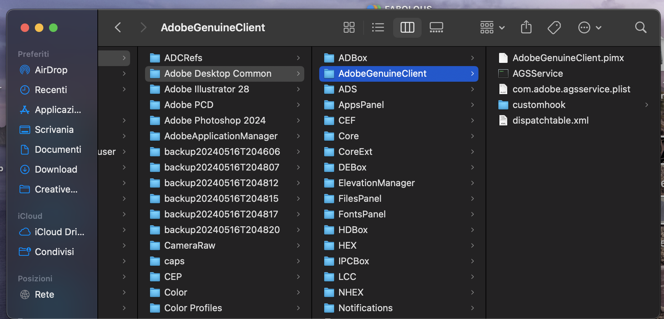Viewport: 664px width, 319px height.
Task: Expand the customhook folder chevron
Action: [x=647, y=105]
